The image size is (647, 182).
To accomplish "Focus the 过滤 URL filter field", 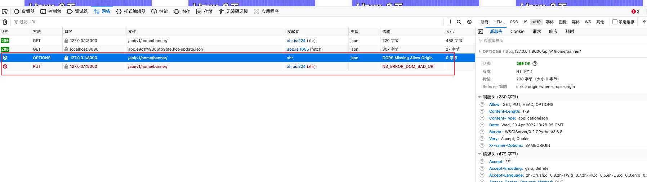I will 227,22.
